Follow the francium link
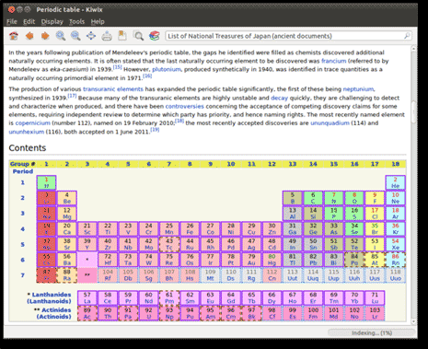 pyautogui.click(x=334, y=61)
